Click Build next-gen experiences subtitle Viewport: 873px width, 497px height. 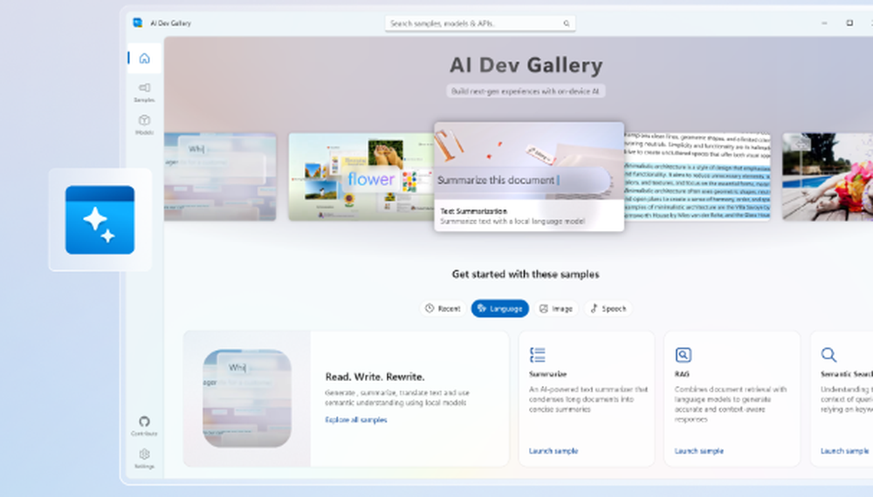(526, 92)
